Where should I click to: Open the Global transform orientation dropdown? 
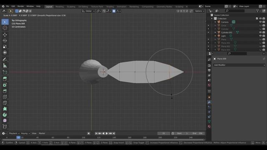point(88,11)
